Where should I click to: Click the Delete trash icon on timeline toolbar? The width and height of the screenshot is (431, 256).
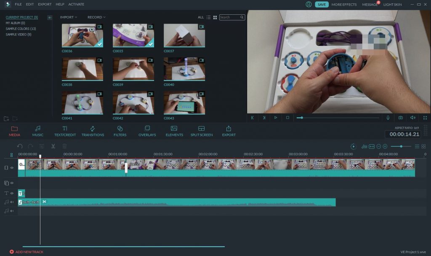[64, 146]
